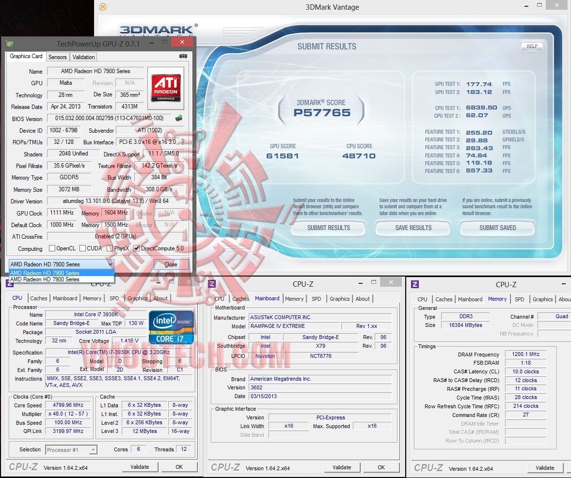Uncheck the DirectCompute 5.0 checkbox

click(137, 248)
